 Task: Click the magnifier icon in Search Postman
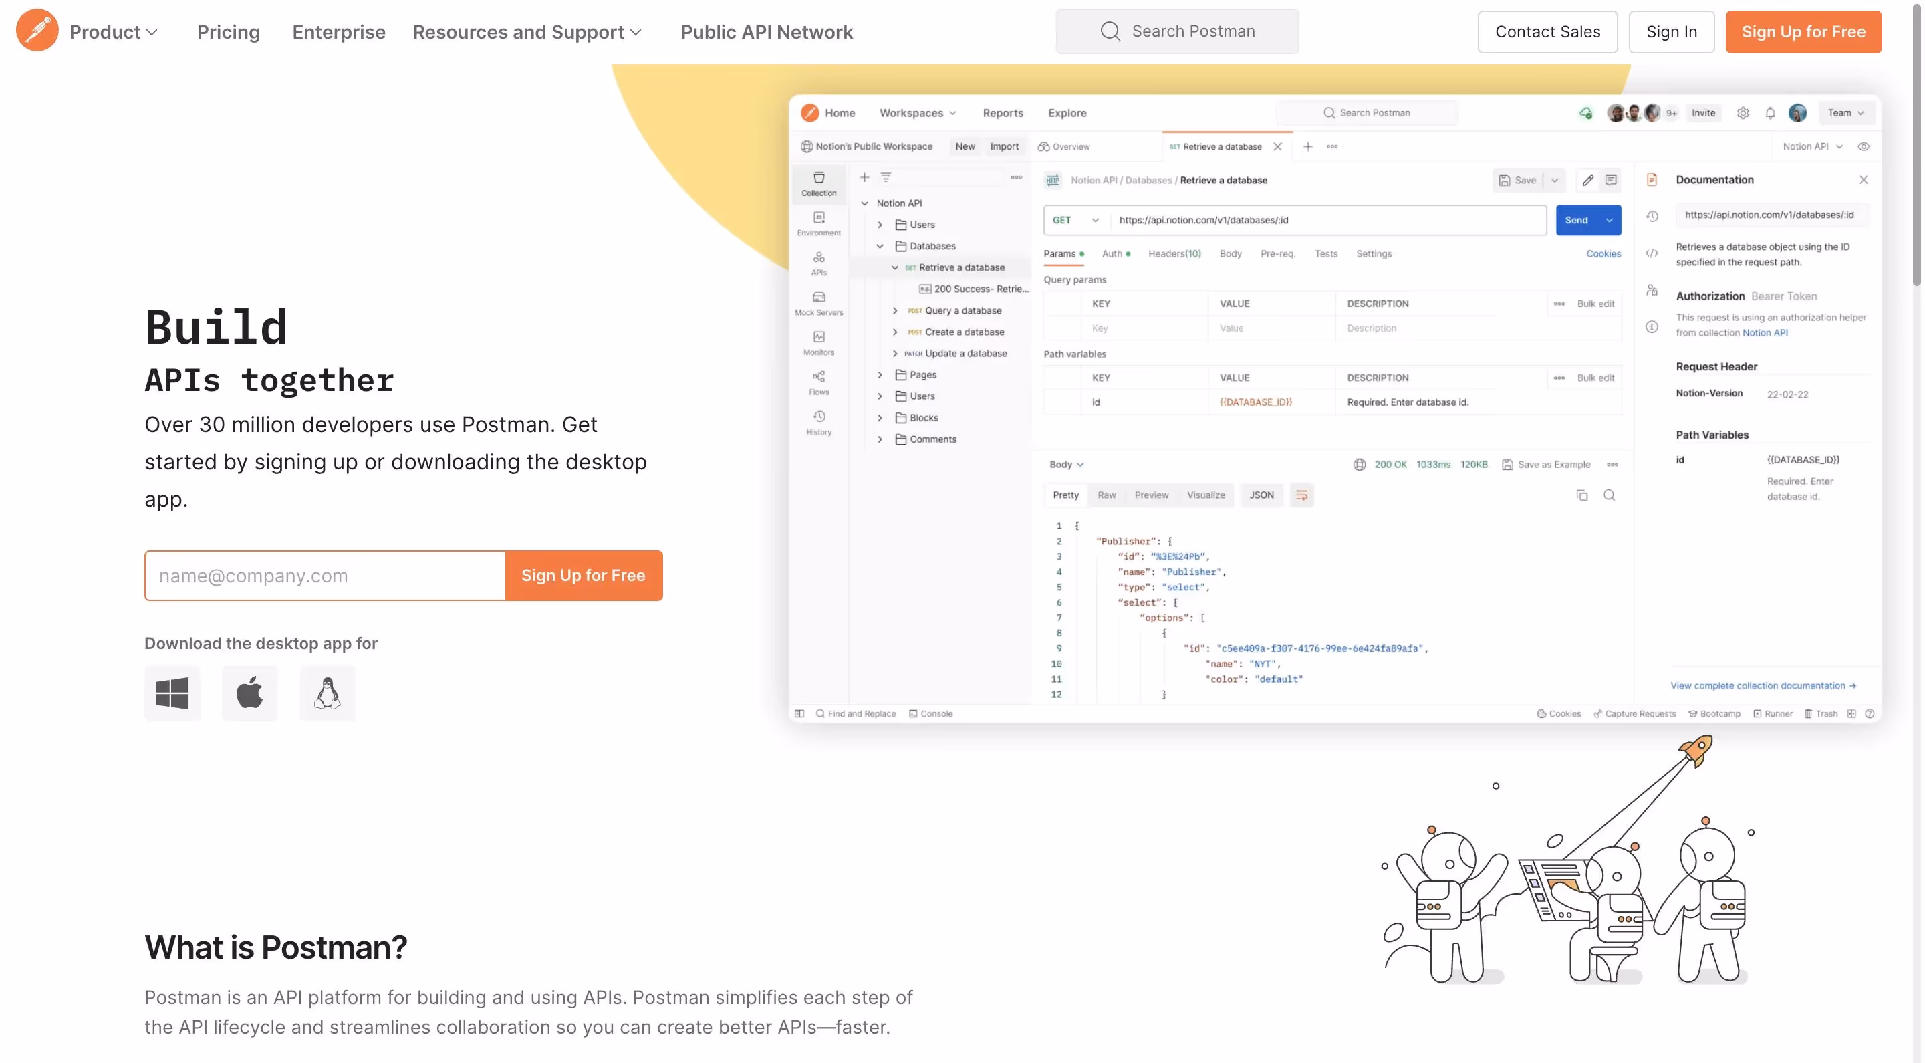1110,31
